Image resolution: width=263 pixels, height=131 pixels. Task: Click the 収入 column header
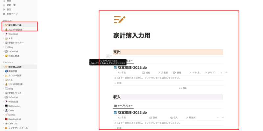click(x=174, y=118)
